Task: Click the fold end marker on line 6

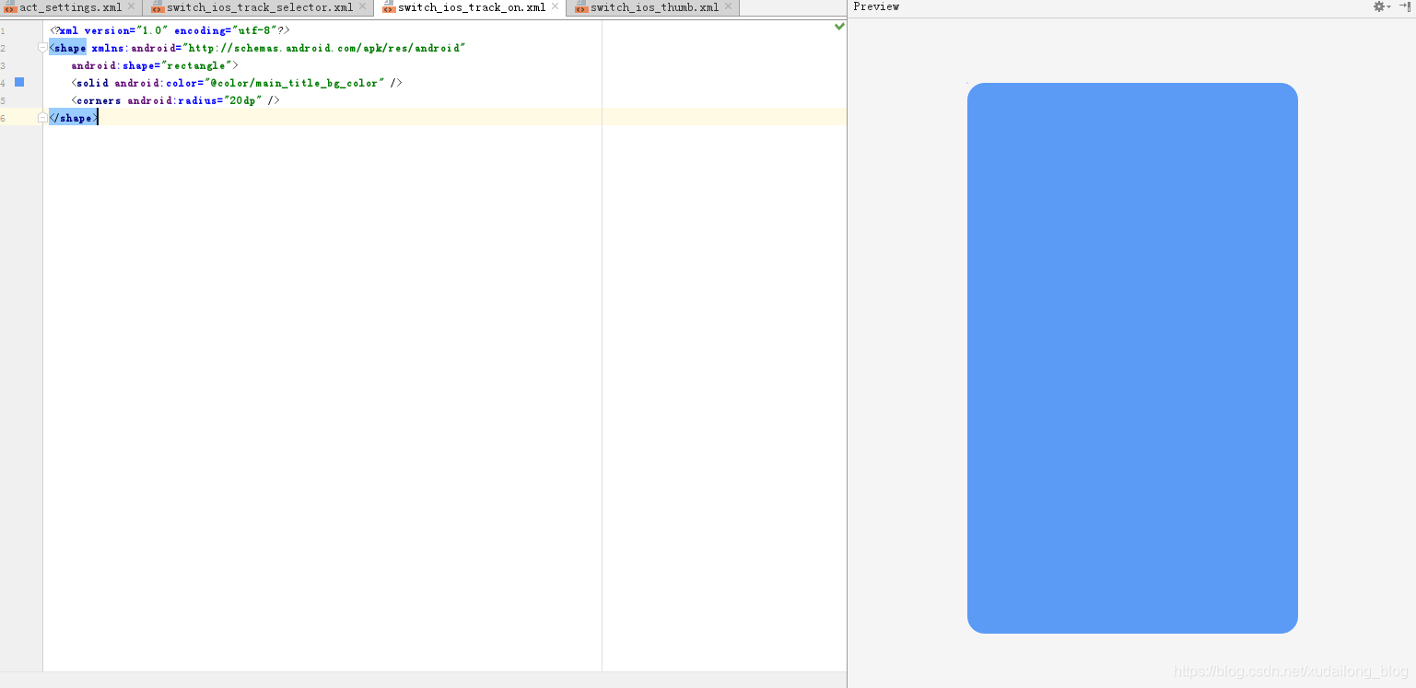Action: (x=42, y=117)
